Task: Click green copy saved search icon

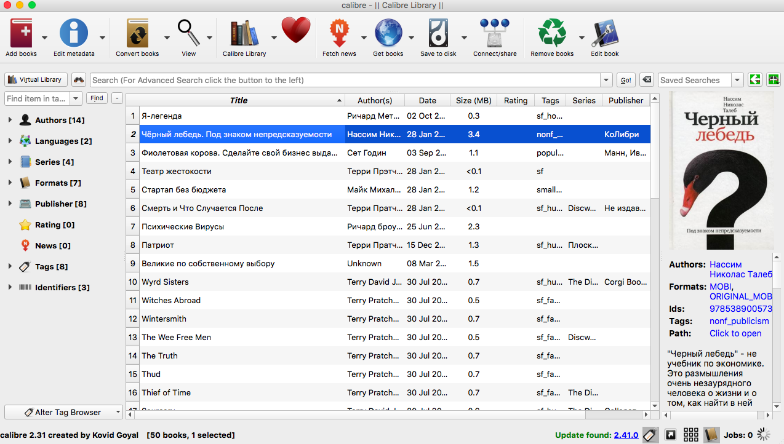Action: tap(755, 80)
